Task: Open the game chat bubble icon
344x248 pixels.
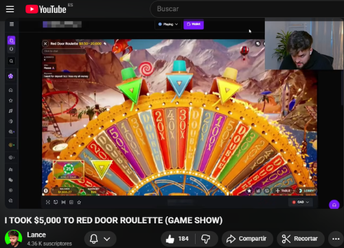Action: click(x=267, y=190)
